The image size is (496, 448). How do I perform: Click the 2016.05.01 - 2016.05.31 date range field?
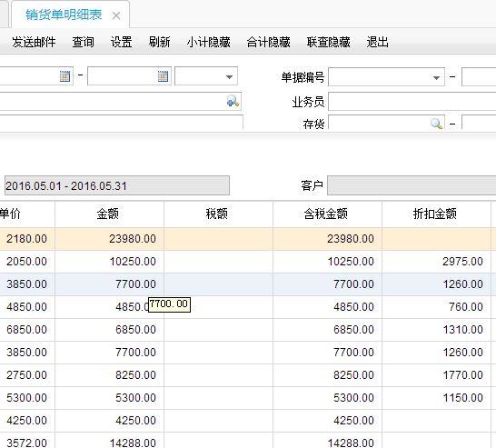point(117,185)
